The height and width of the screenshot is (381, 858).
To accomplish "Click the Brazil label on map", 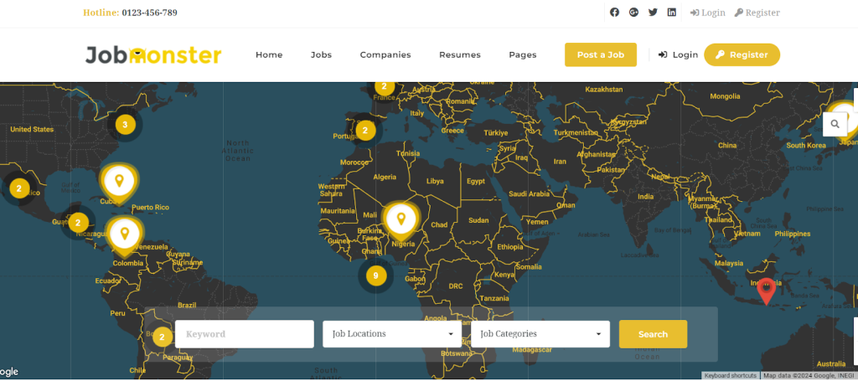I will (x=187, y=305).
